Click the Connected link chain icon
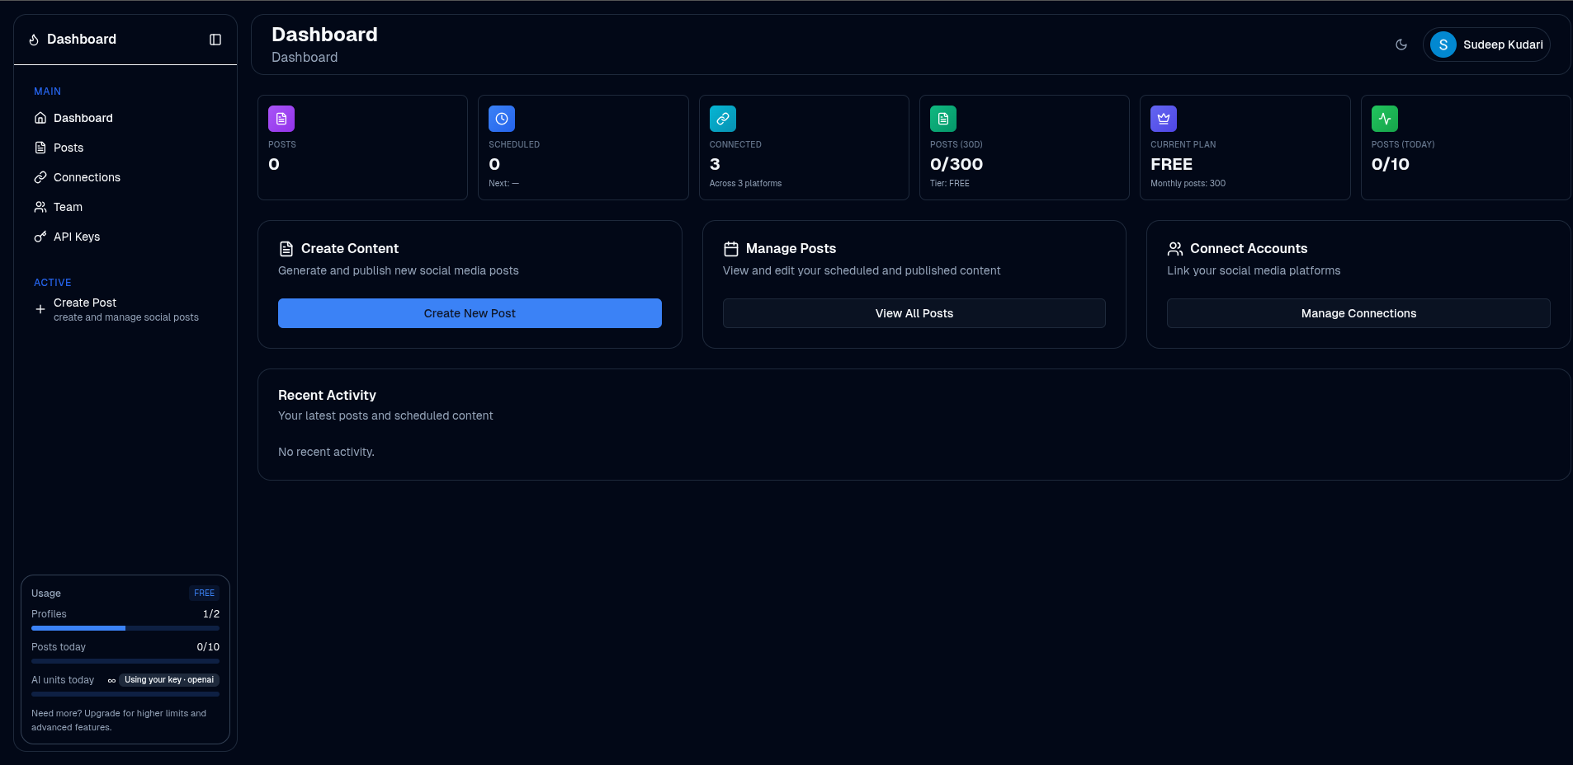Screen dimensions: 1573x765 point(722,119)
